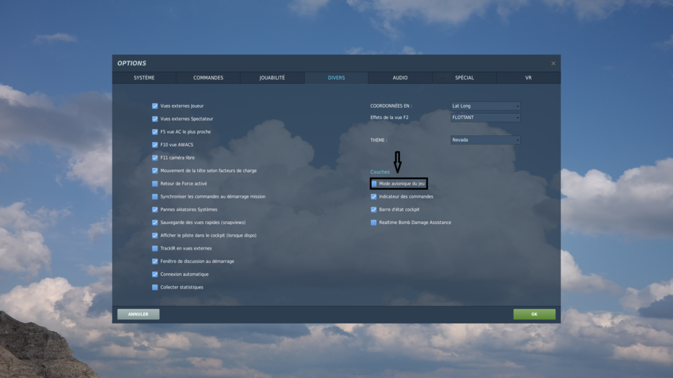Uncheck Vues externes Joueur checkbox

point(155,106)
